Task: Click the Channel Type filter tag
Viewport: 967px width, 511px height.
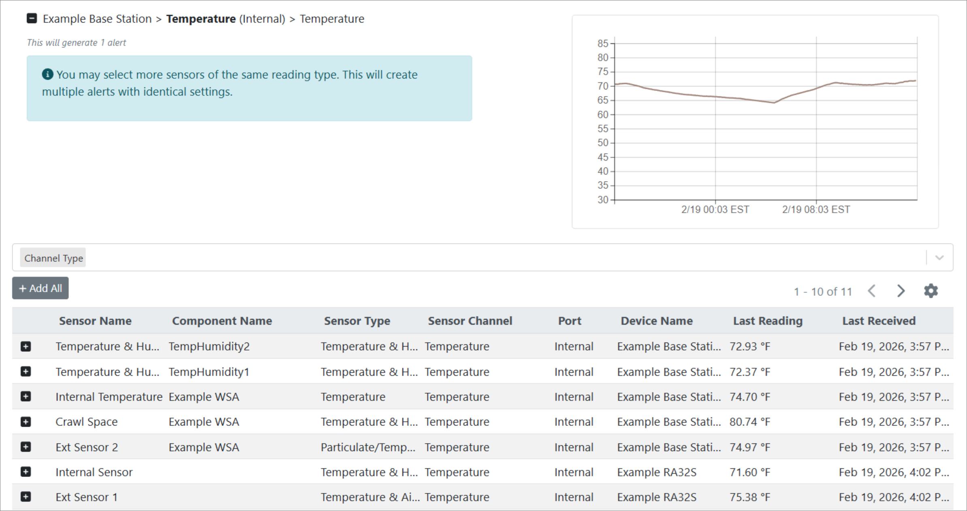Action: [53, 258]
